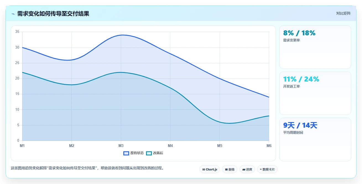Select the 数据卡片 tag pill
362x184 pixels.
[x=267, y=169]
